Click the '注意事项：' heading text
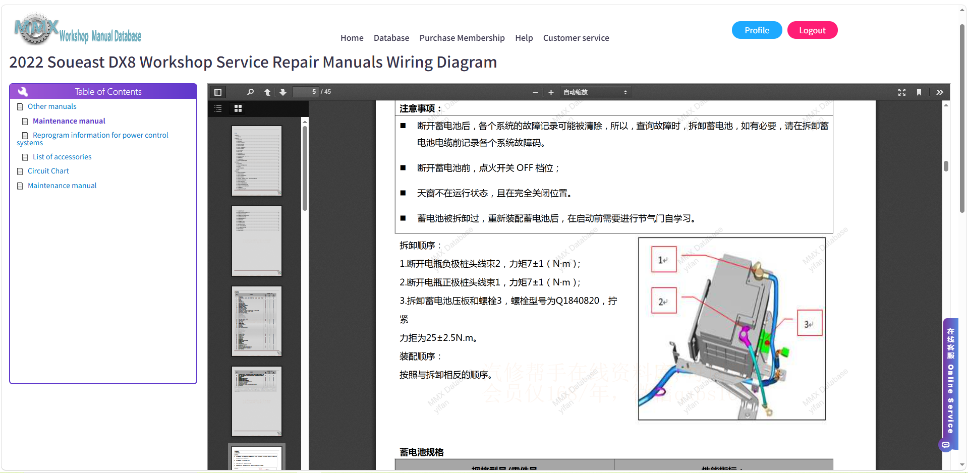 click(x=421, y=108)
